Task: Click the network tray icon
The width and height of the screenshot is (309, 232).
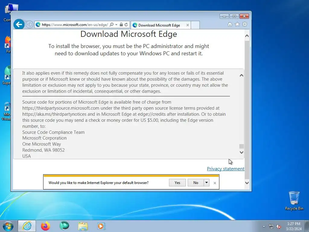Action: tap(271, 227)
